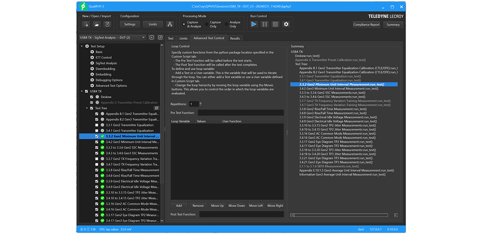The image size is (482, 234).
Task: Select the Capture Only processing mode
Action: 206,24
